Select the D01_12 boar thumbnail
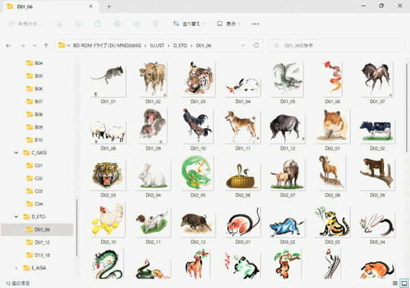 point(288,128)
